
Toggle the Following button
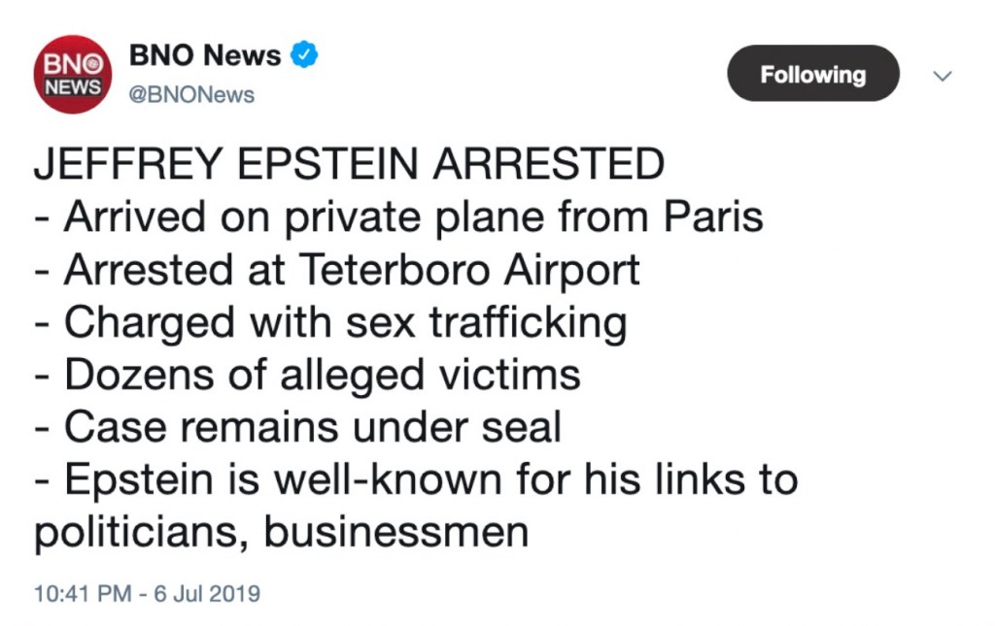[x=812, y=74]
